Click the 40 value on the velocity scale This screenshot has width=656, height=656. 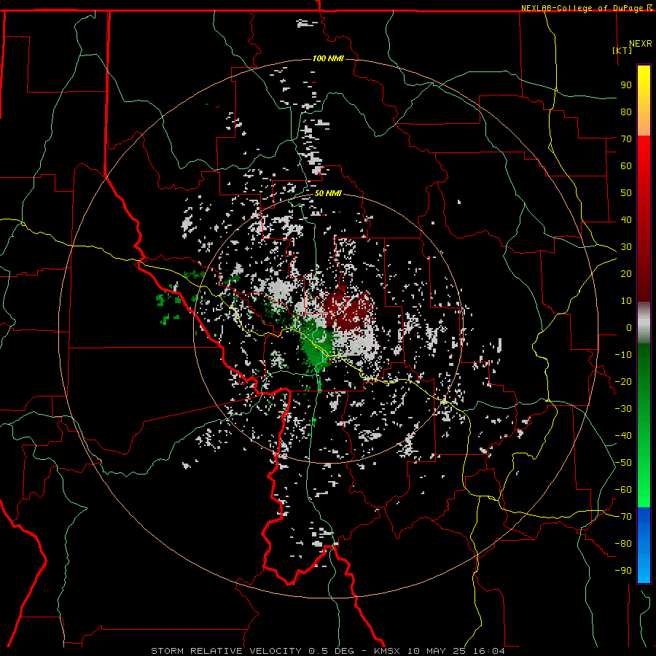pos(626,219)
